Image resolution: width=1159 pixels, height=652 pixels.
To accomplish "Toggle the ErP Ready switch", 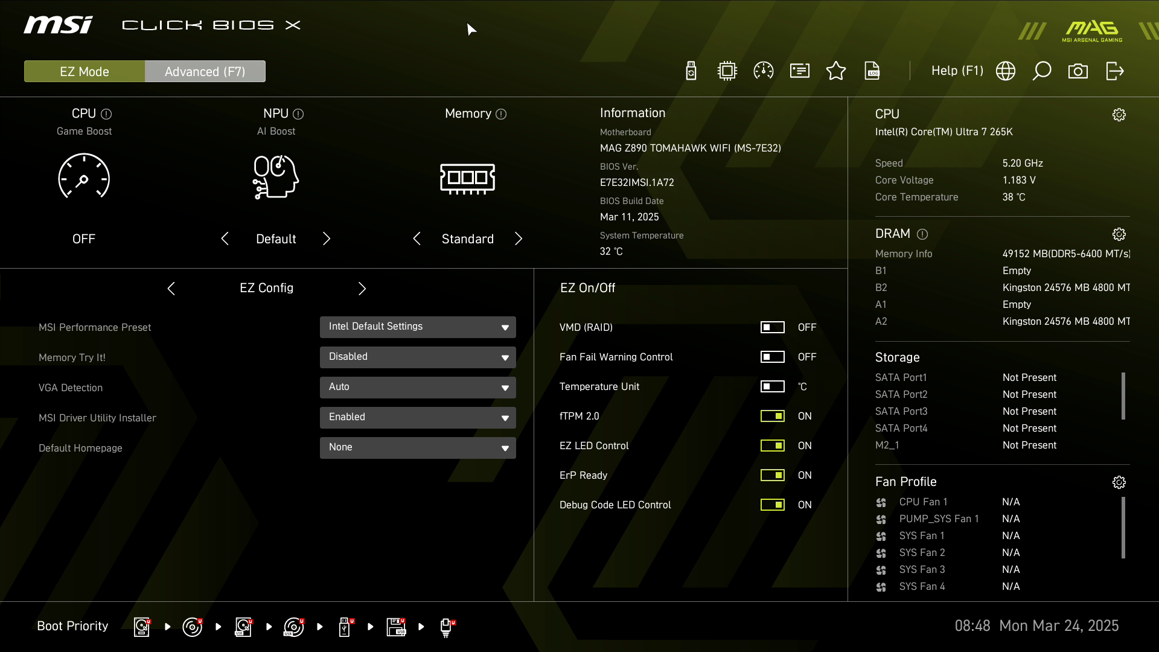I will (x=772, y=475).
